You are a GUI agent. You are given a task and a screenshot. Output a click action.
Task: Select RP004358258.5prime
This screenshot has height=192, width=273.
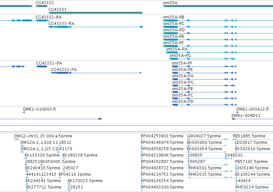[162, 149]
